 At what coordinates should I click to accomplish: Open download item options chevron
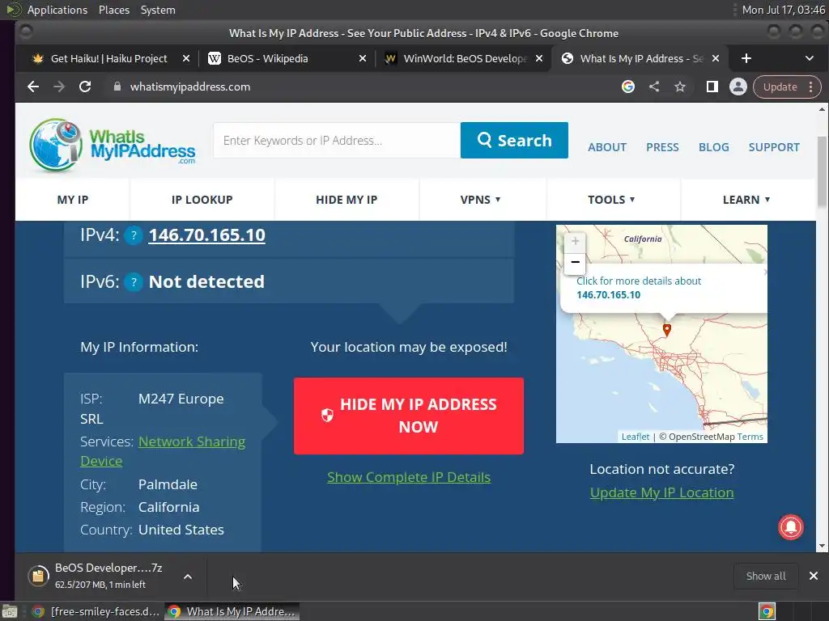coord(188,577)
